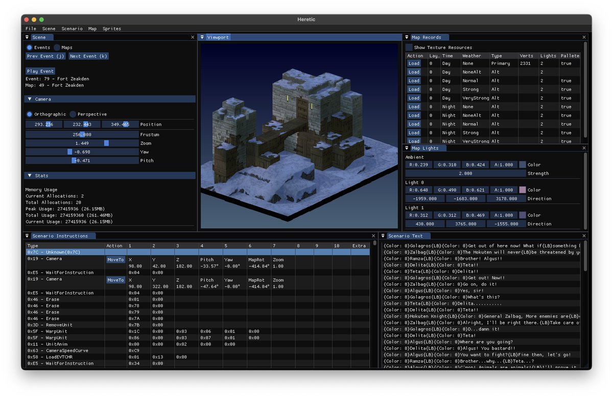
Task: Click Light 1 direction value 3765.000
Action: pyautogui.click(x=465, y=224)
